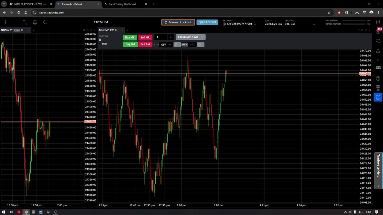Toggle link dot on MNQM6 tab

(x=115, y=30)
